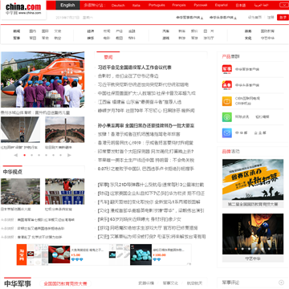The width and height of the screenshot is (289, 289).
Task: Open the second 客户端 download dropdown in the header
Action: click(223, 18)
